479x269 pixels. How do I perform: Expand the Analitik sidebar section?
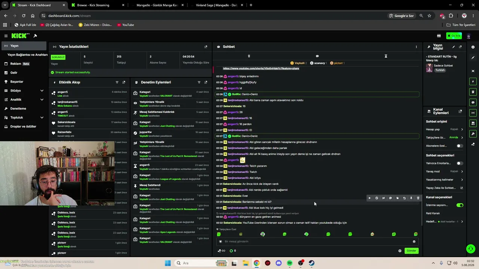[24, 100]
